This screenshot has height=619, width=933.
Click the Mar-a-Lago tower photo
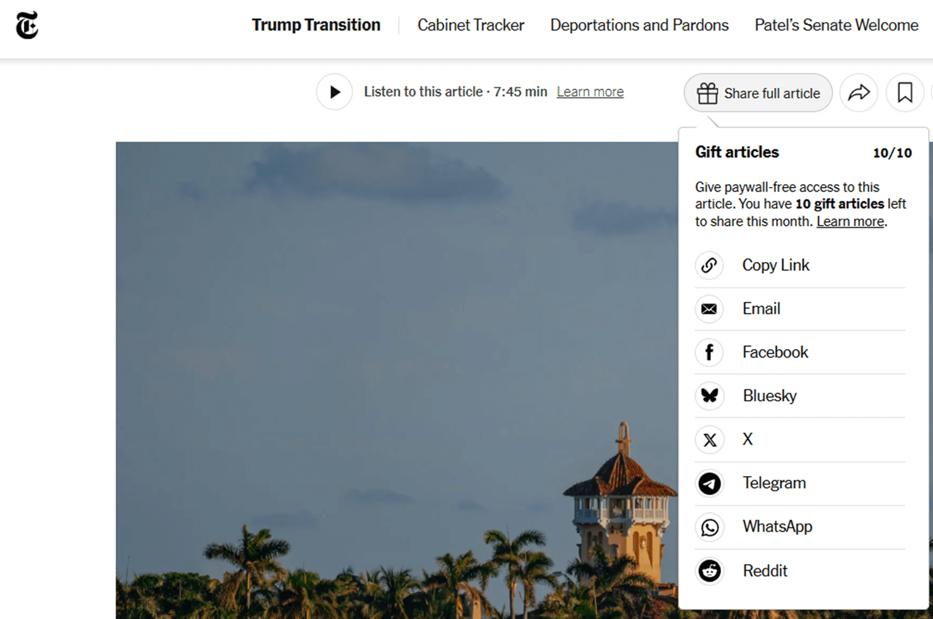point(356,356)
